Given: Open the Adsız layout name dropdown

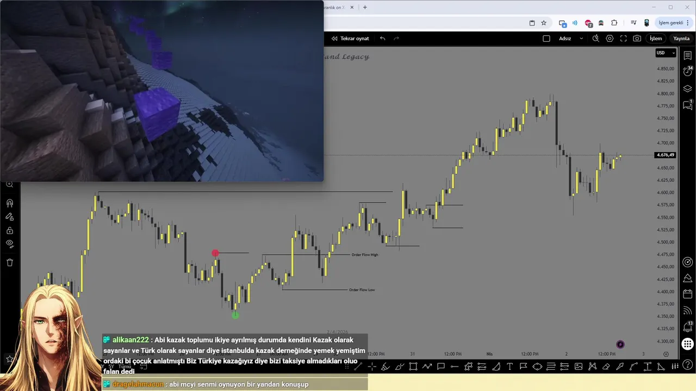Looking at the screenshot, I should [571, 39].
